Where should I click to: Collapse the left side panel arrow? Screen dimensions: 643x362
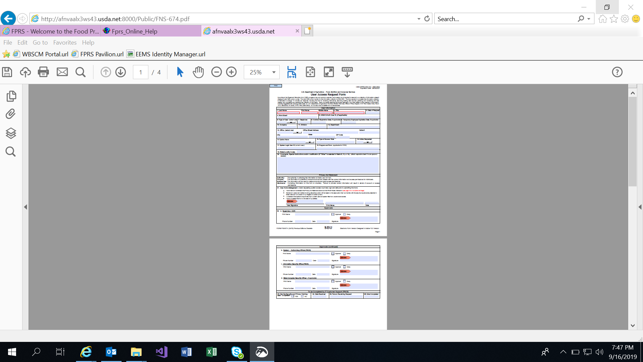[25, 207]
